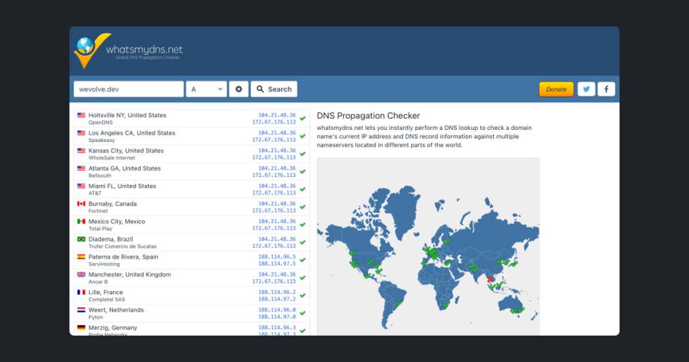Click the US flag beside Holtsville NY
This screenshot has width=689, height=362.
[x=81, y=115]
